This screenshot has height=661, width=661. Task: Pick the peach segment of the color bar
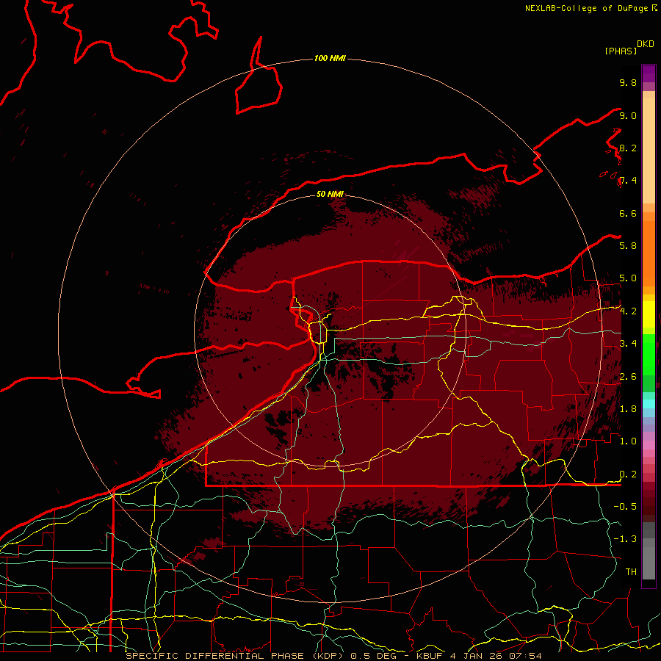click(x=649, y=151)
